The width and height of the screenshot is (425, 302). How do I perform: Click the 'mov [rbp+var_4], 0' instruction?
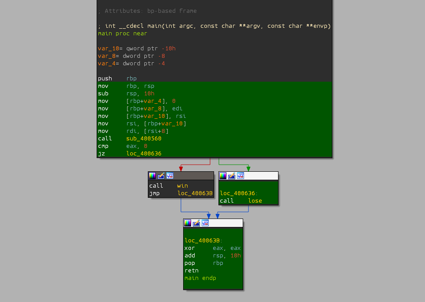coord(137,101)
